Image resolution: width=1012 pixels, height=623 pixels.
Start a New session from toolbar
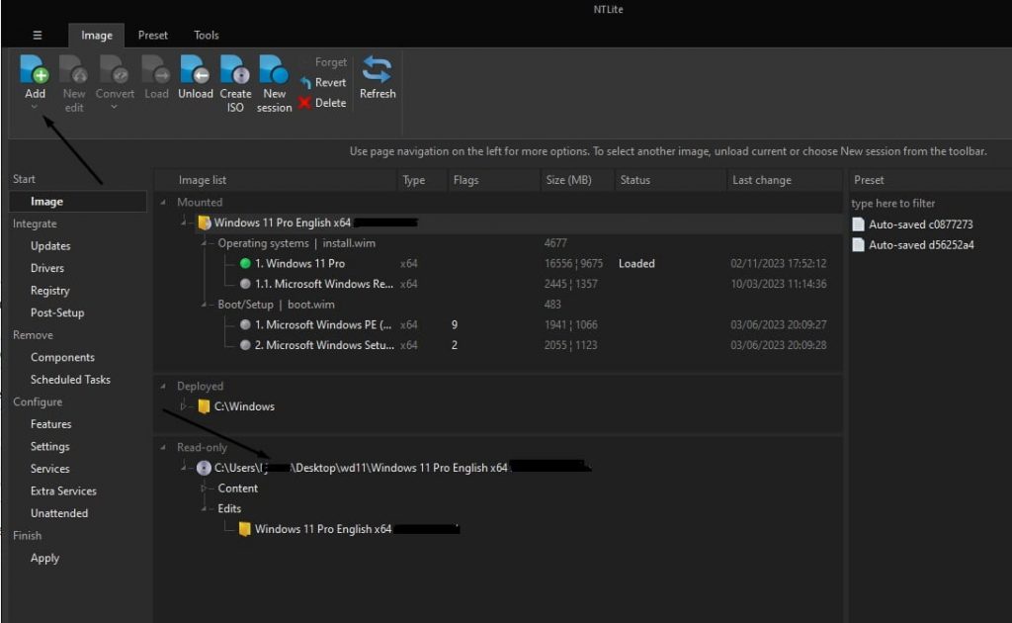pos(274,70)
